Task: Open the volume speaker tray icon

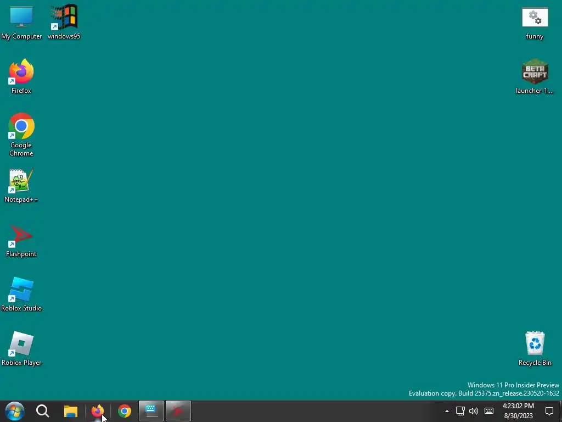Action: (x=474, y=411)
